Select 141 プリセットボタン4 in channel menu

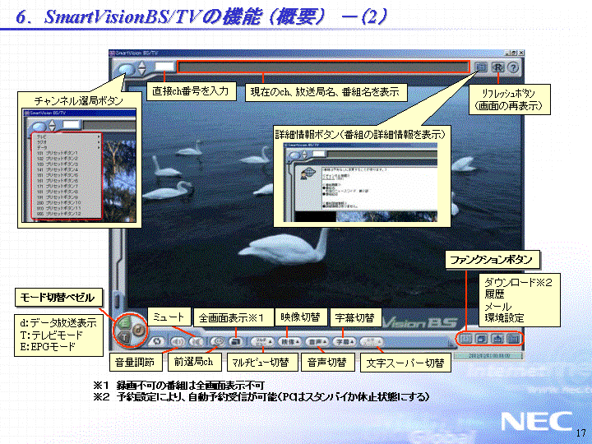click(x=67, y=169)
